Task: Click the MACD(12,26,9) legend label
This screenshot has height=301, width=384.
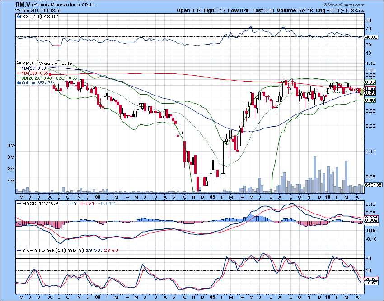Action: tap(41, 204)
